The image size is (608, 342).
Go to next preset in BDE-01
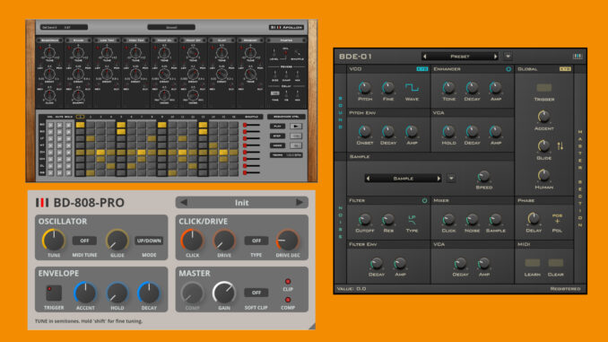click(495, 57)
